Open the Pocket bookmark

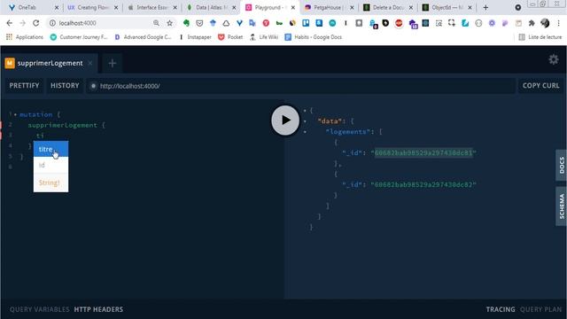[230, 37]
